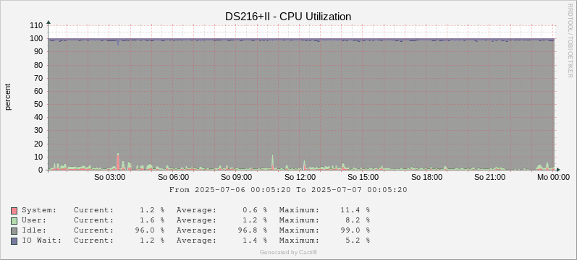
Task: Click the 10 y-axis tick label
Action: click(39, 157)
